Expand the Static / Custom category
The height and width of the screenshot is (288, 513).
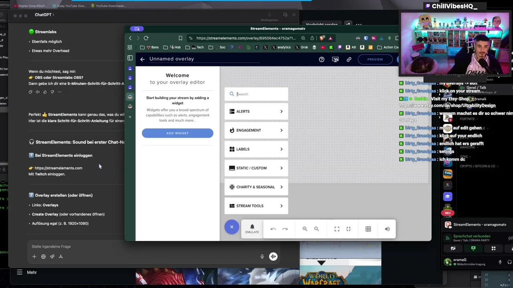click(256, 168)
